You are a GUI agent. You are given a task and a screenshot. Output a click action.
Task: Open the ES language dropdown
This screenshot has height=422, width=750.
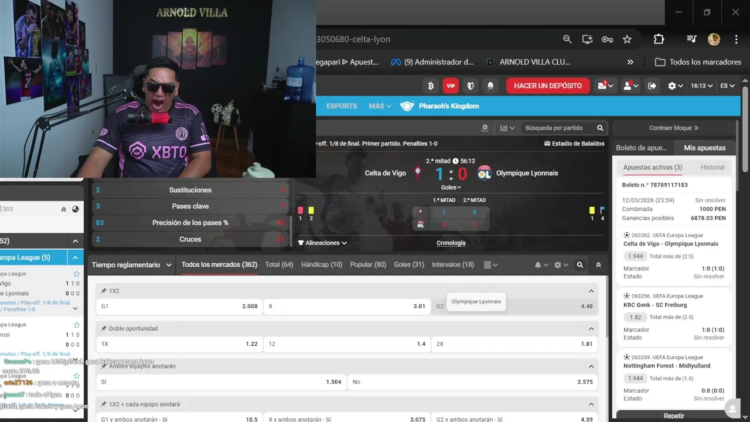(728, 86)
